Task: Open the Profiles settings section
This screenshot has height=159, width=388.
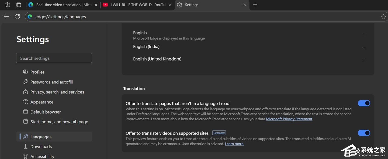Action: click(x=37, y=72)
